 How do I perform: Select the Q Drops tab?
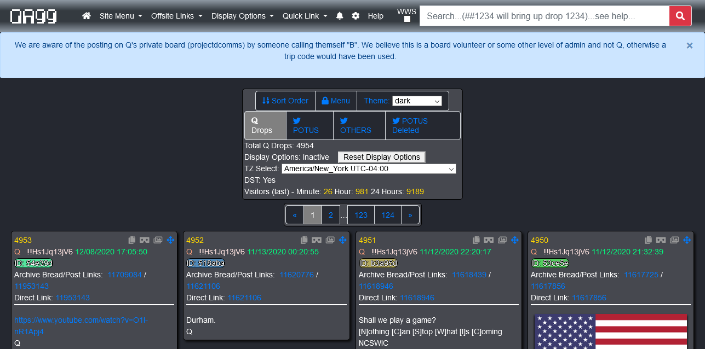click(x=265, y=125)
